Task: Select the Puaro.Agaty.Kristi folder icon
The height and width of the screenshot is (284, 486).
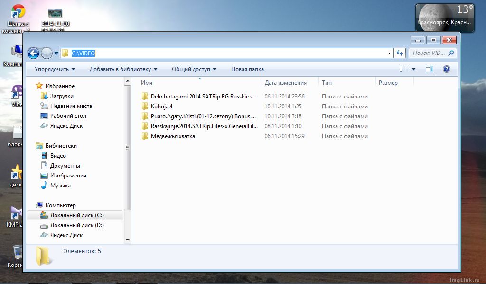Action: tap(145, 116)
